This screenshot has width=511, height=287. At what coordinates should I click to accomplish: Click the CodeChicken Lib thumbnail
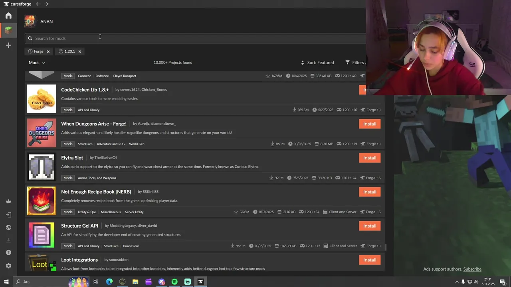click(42, 99)
